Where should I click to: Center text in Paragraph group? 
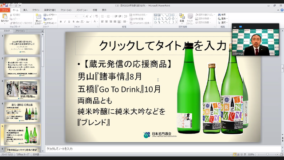point(106,22)
